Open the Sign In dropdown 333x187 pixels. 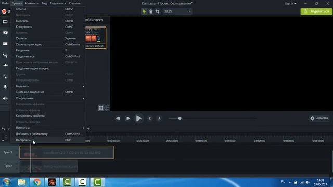tap(290, 4)
